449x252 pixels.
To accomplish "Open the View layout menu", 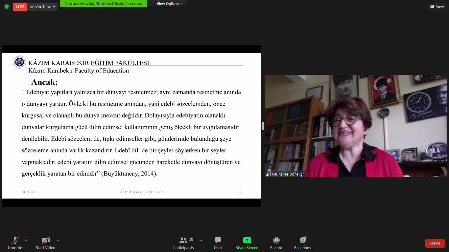I will point(437,7).
